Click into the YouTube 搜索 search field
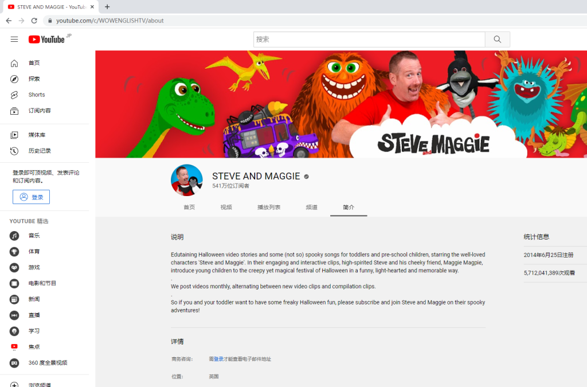587x387 pixels. (369, 40)
